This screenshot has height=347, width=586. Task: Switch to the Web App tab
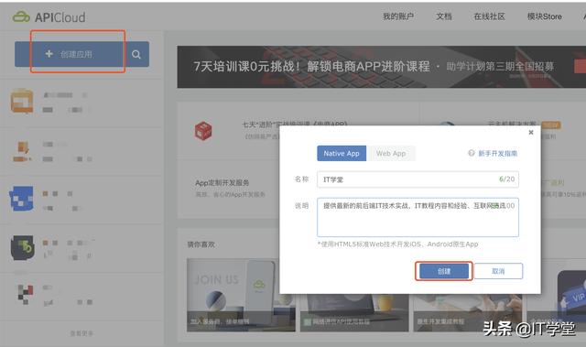coord(391,154)
